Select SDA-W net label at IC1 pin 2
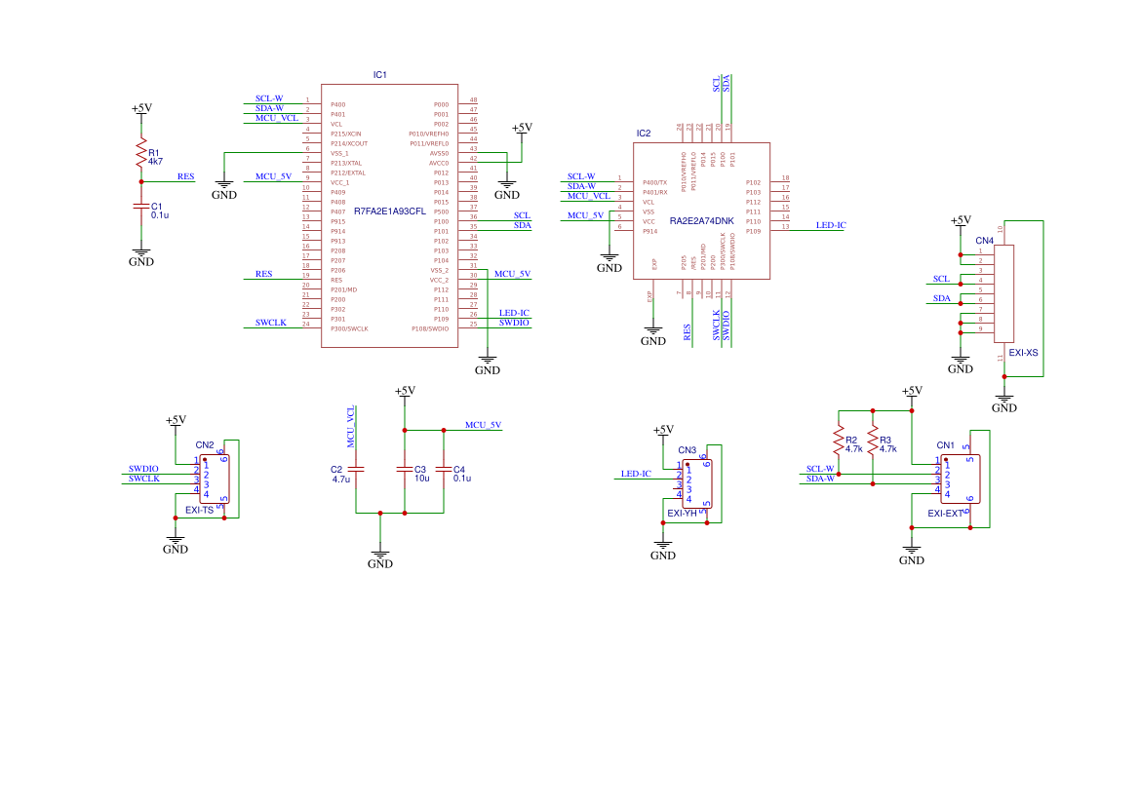1140x806 pixels. tap(269, 108)
